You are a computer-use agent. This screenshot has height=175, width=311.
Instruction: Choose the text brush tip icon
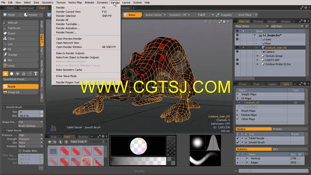[36, 73]
